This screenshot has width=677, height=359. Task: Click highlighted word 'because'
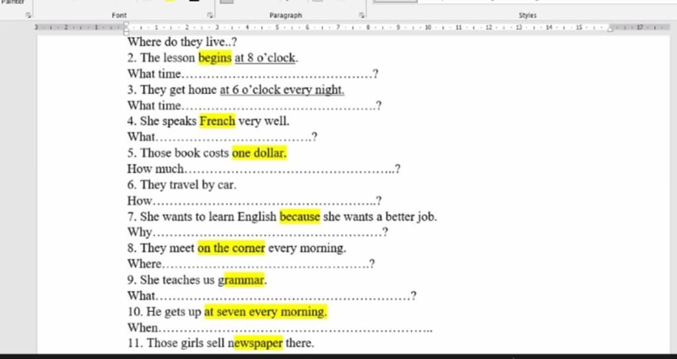coord(299,216)
